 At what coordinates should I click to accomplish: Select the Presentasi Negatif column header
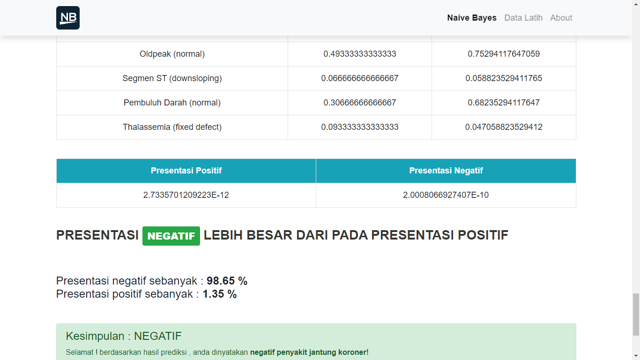point(446,171)
